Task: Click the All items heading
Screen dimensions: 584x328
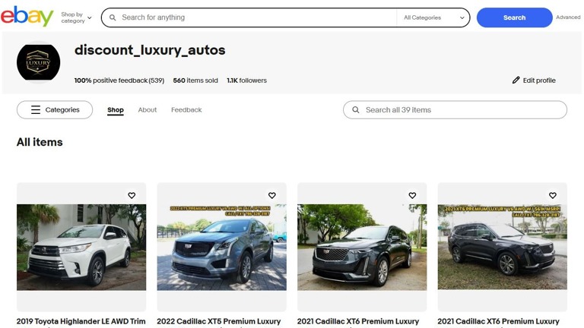Action: (40, 142)
